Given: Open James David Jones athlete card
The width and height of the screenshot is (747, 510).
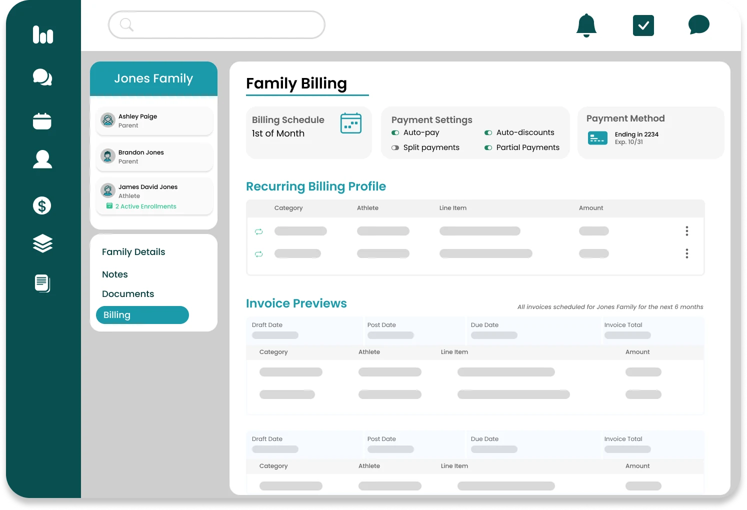Looking at the screenshot, I should [x=154, y=196].
